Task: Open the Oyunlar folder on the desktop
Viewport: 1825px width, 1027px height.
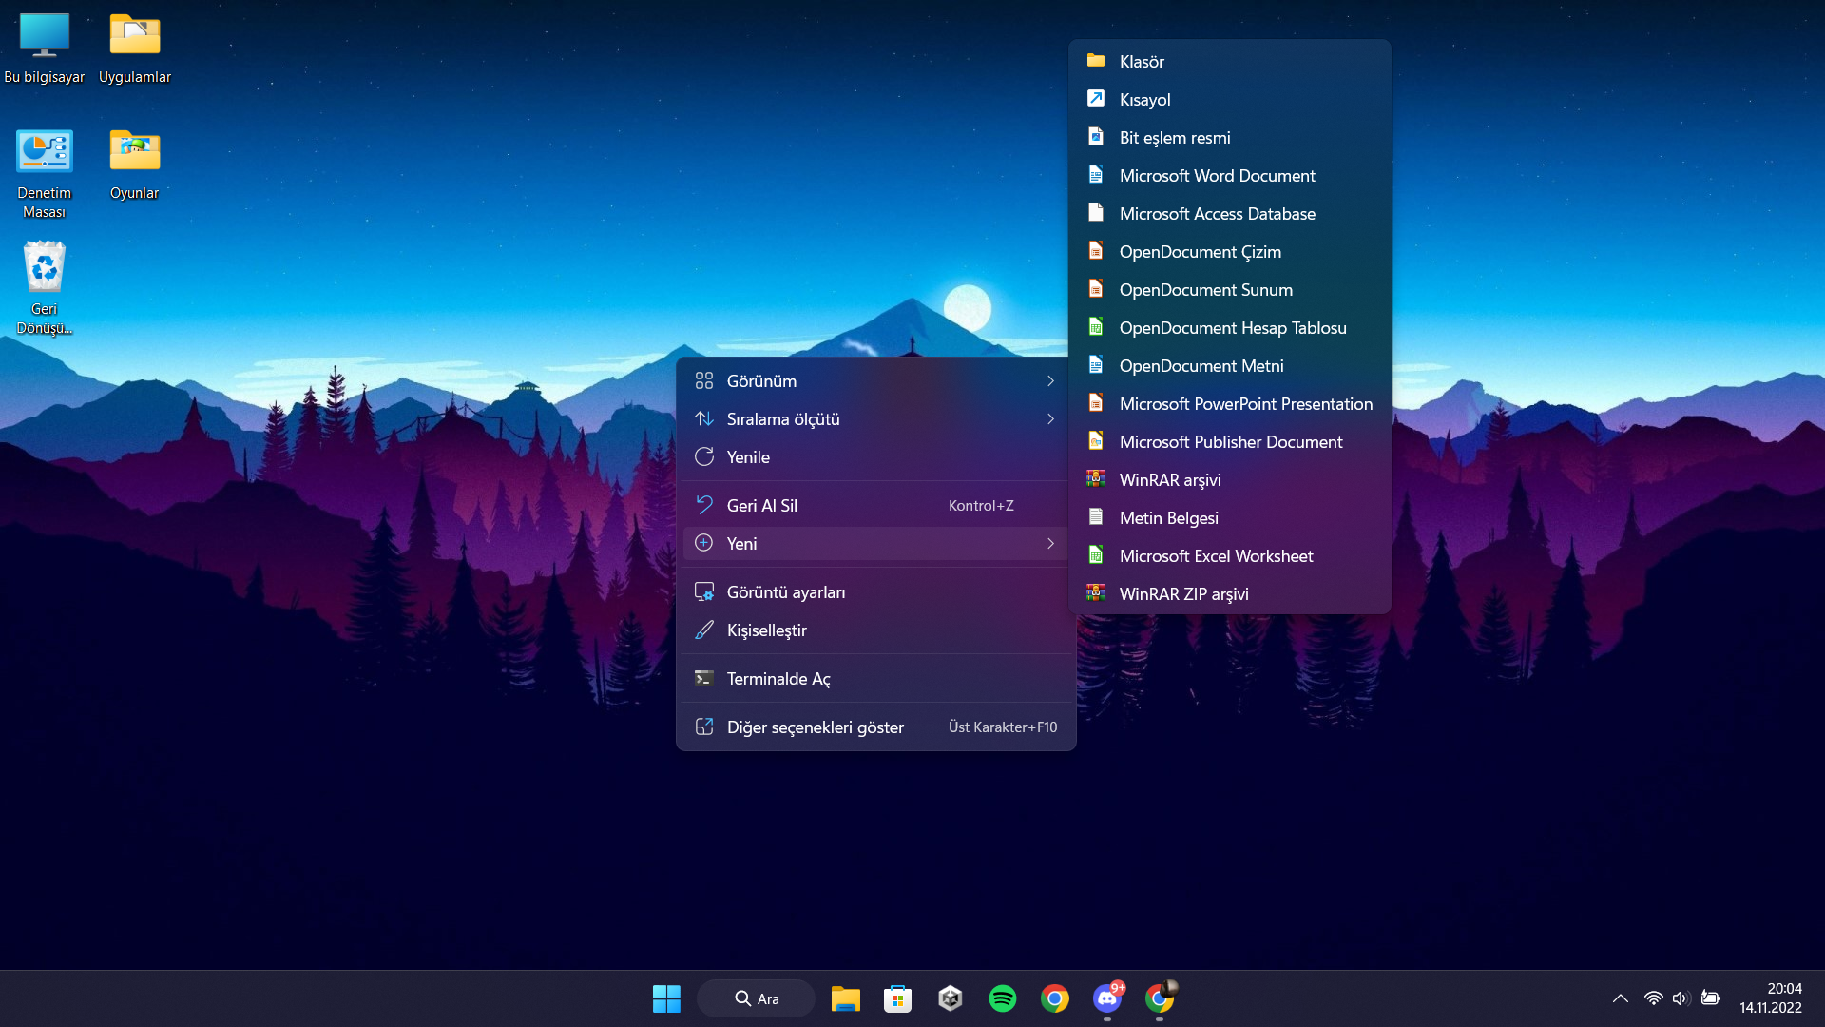Action: click(134, 152)
